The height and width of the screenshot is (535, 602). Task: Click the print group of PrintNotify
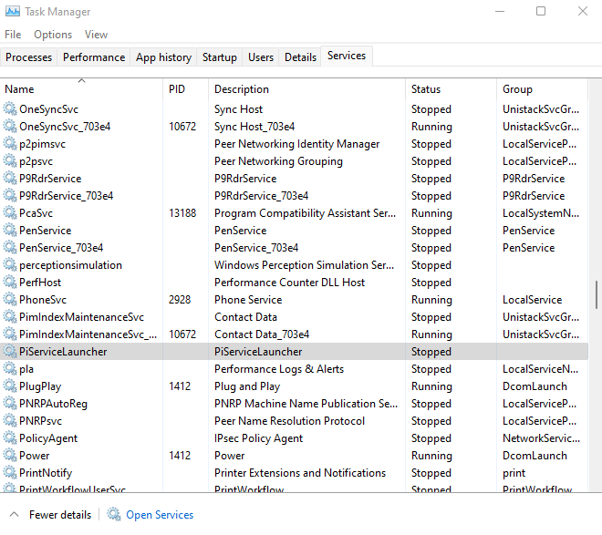[514, 473]
